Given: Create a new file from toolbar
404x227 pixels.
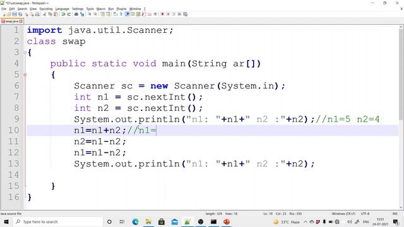Looking at the screenshot, I should pyautogui.click(x=3, y=14).
